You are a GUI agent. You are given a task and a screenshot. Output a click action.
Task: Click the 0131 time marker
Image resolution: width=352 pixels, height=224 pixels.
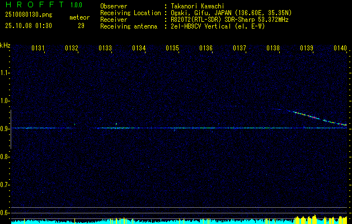[x=38, y=48]
